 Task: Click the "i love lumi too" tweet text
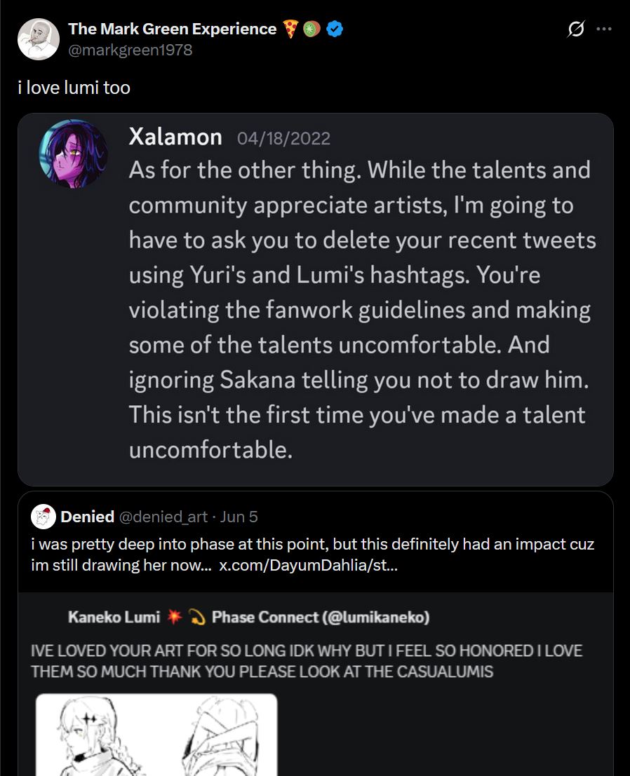click(74, 88)
